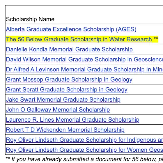Image resolution: width=163 pixels, height=163 pixels.
Task: Click the empty space above Scholarship Name header
Action: click(x=84, y=10)
